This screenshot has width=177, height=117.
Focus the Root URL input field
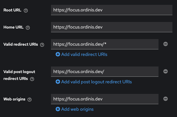coord(112,10)
